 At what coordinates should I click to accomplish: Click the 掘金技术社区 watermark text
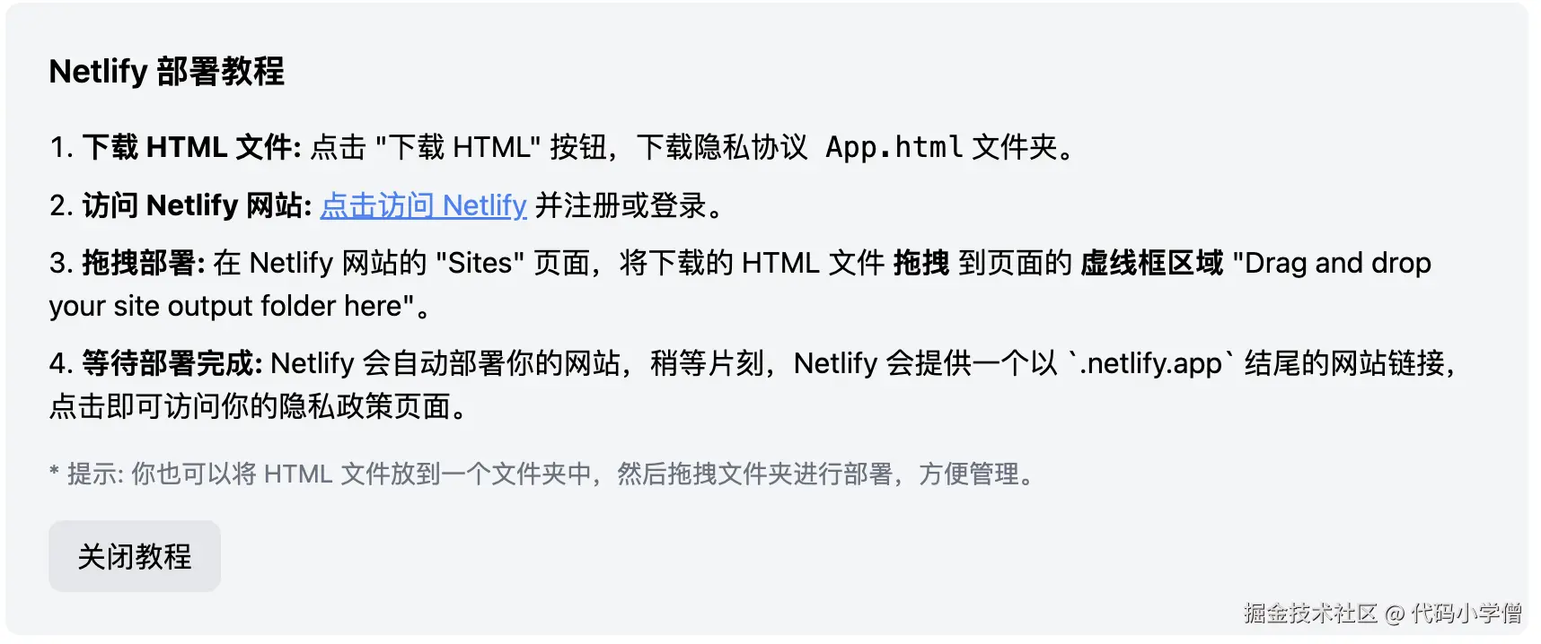tap(1310, 614)
